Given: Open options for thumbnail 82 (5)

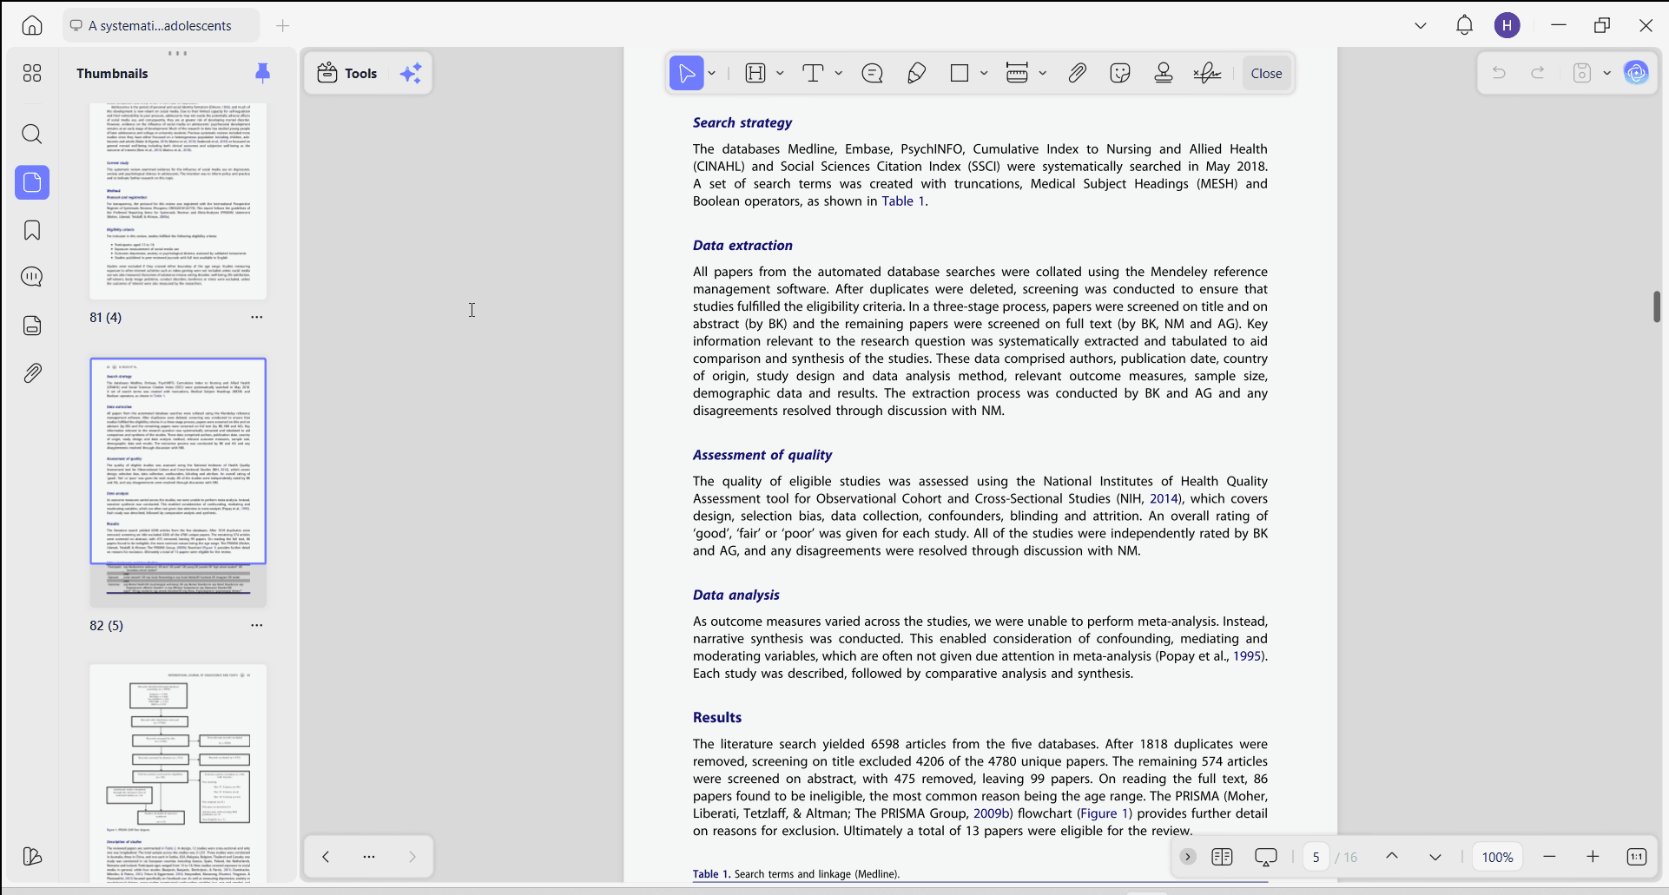Looking at the screenshot, I should pos(257,625).
